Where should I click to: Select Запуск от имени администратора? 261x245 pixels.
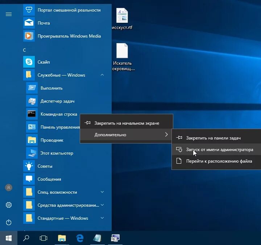tap(216, 150)
